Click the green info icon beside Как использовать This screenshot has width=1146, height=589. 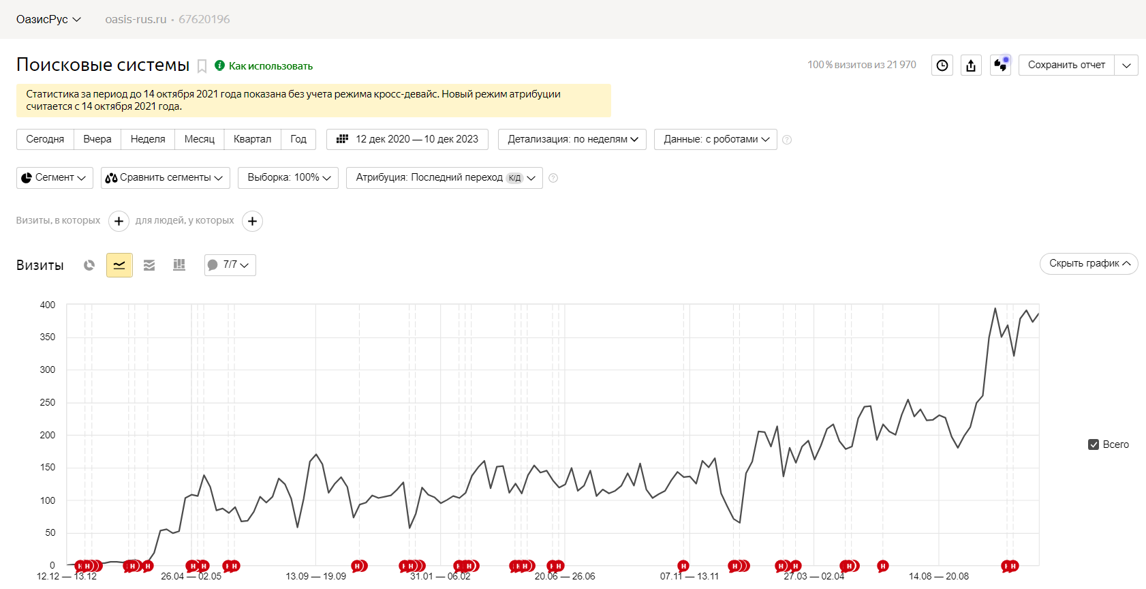(x=219, y=65)
